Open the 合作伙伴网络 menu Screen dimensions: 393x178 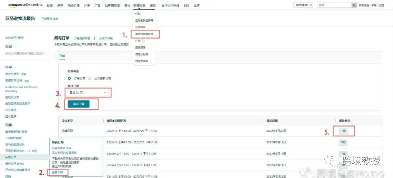click(170, 5)
